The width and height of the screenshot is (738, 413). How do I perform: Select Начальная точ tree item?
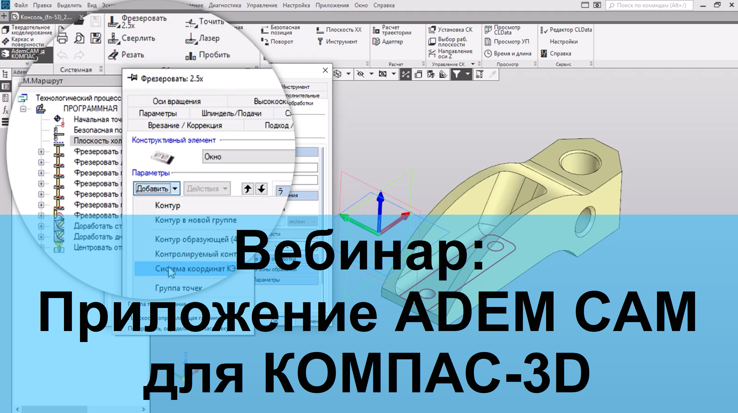[97, 119]
